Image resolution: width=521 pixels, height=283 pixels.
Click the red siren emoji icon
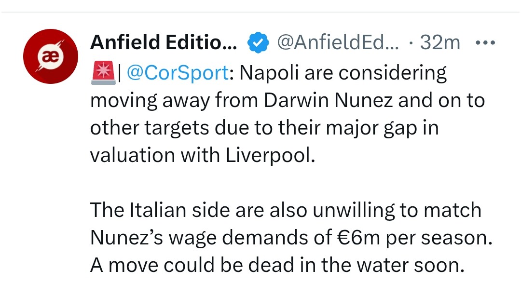102,73
